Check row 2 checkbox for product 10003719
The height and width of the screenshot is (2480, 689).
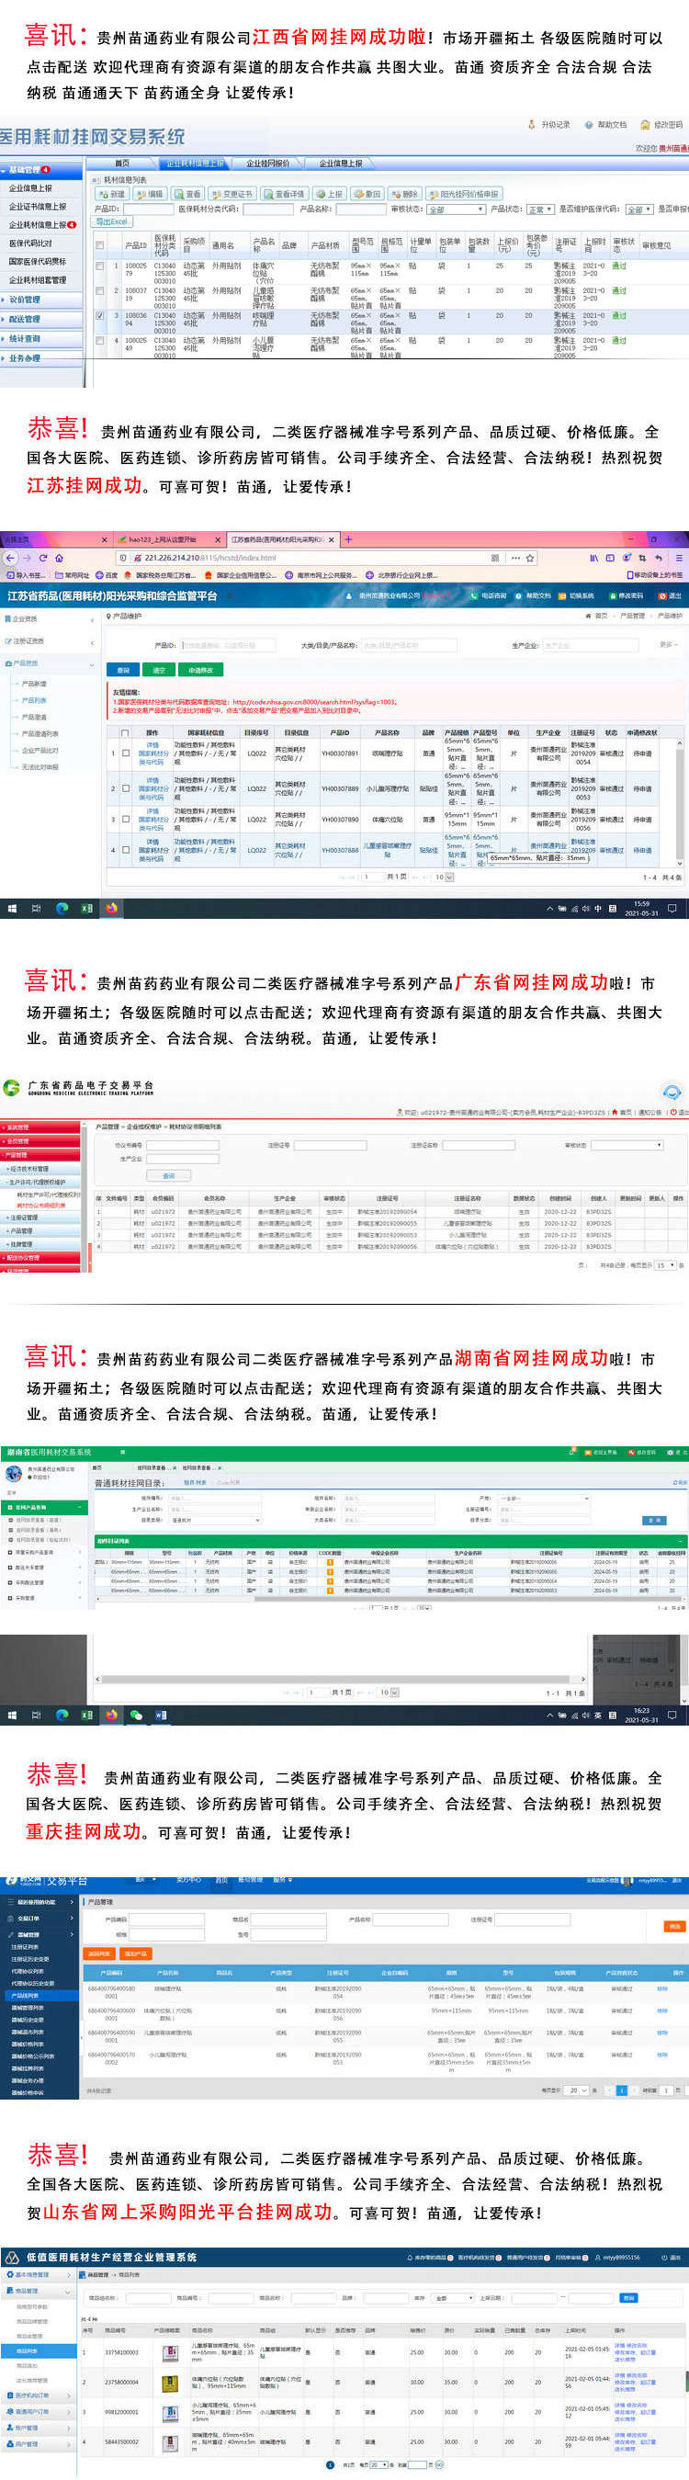(x=100, y=290)
